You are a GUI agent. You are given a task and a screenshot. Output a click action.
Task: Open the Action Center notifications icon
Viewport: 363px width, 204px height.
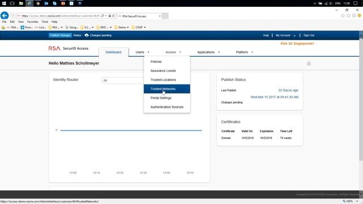[356, 3]
